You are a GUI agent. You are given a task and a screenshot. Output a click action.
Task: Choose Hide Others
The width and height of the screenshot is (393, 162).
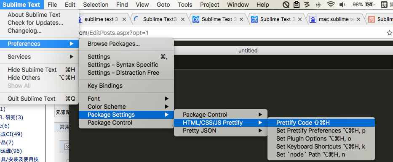[x=39, y=78]
